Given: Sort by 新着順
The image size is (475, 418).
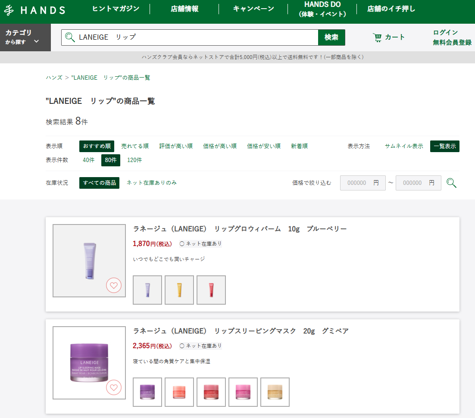Looking at the screenshot, I should (x=299, y=147).
